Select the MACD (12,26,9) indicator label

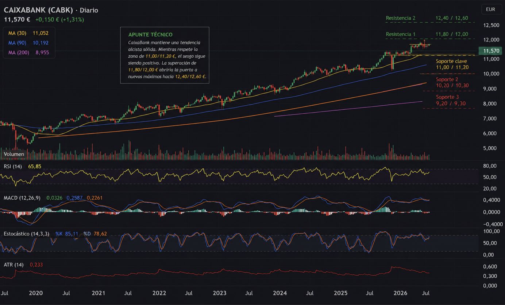click(22, 198)
